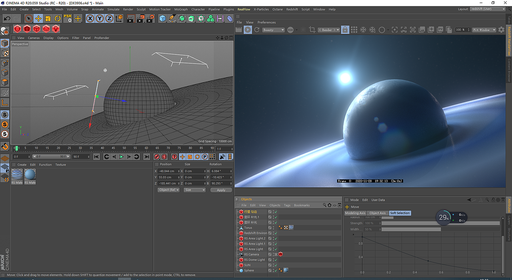Activate the Rotate tool
512x280 pixels.
click(x=58, y=18)
